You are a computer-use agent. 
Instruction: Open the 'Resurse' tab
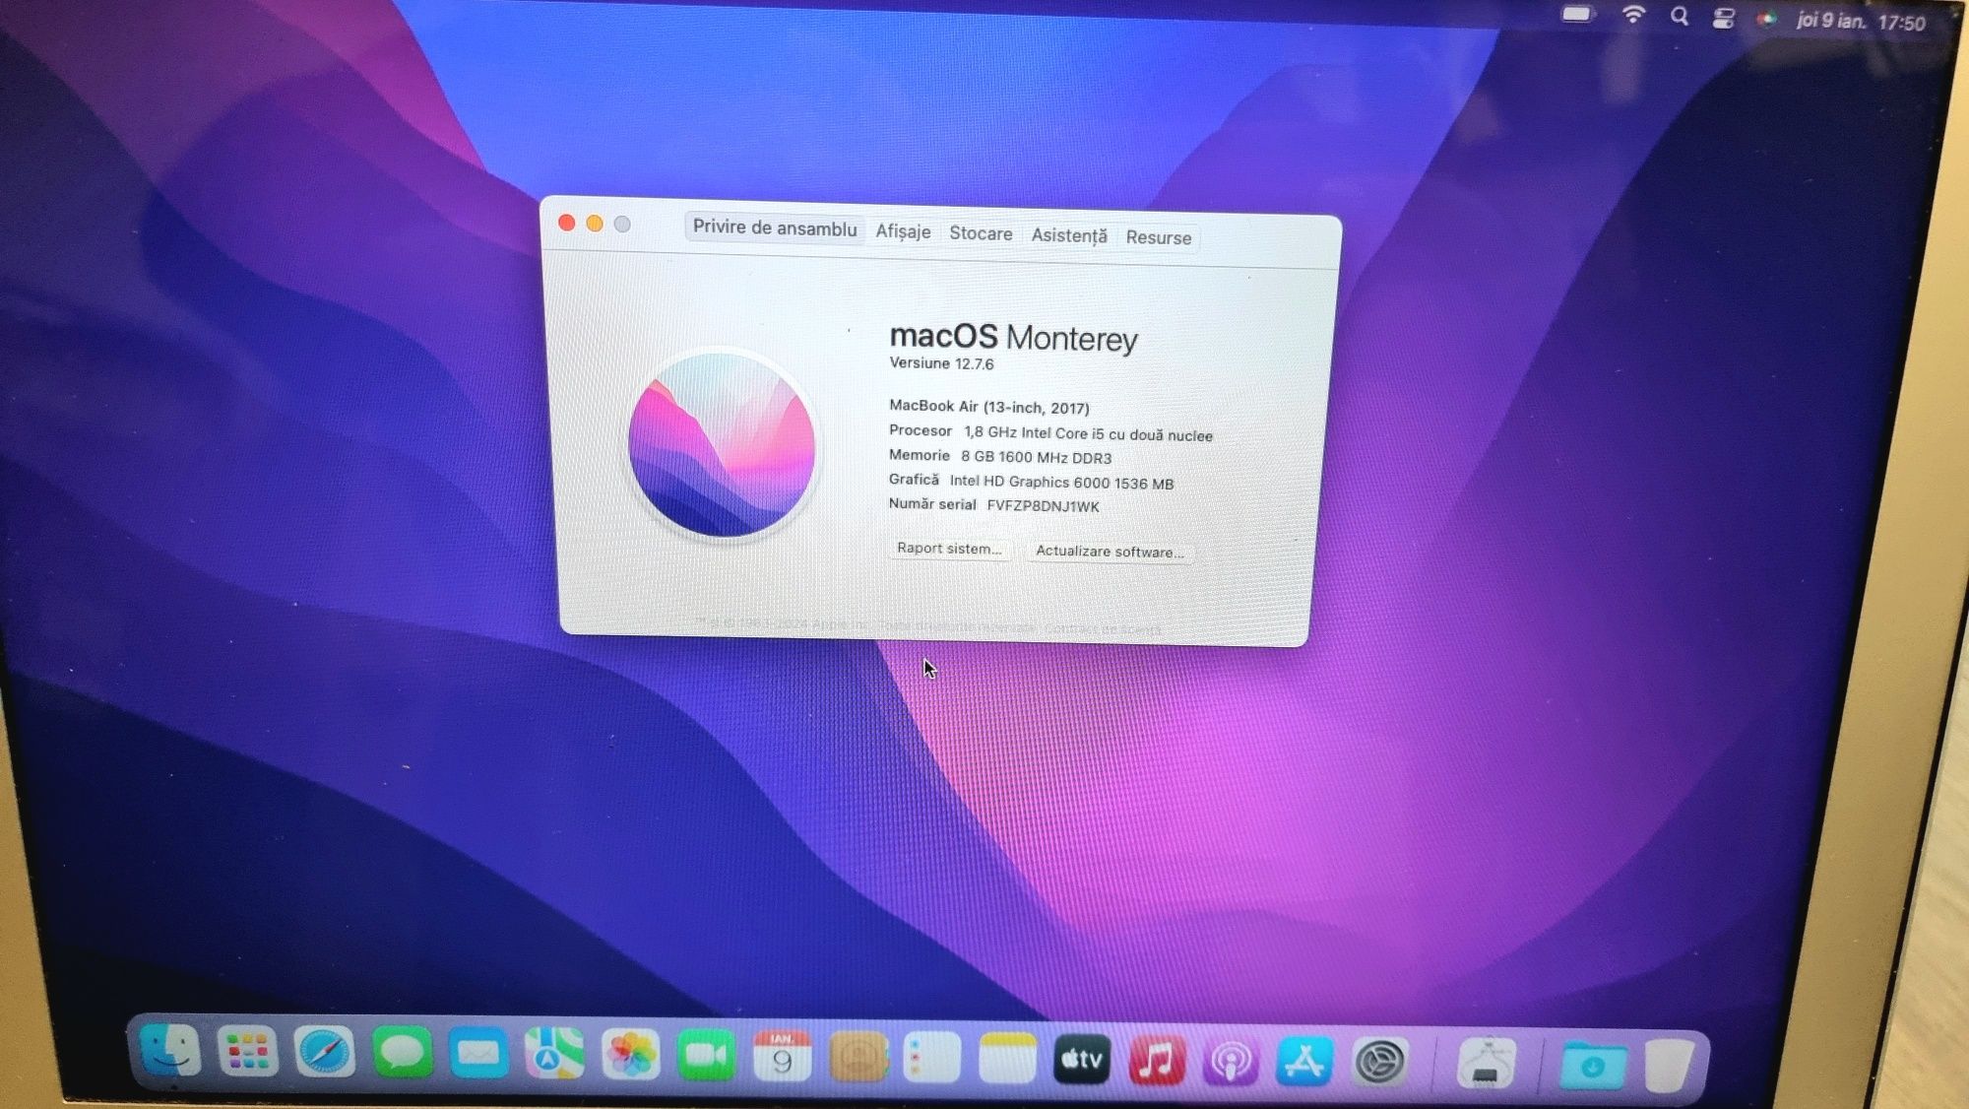1159,237
